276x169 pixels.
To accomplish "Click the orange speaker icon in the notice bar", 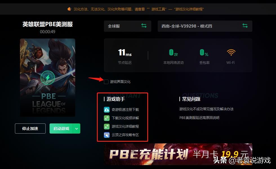I will [69, 9].
